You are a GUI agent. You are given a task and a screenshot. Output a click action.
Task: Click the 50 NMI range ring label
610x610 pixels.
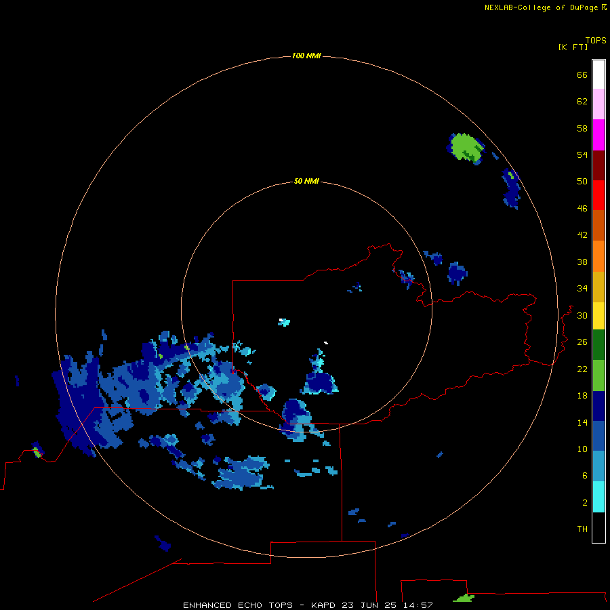coord(306,181)
